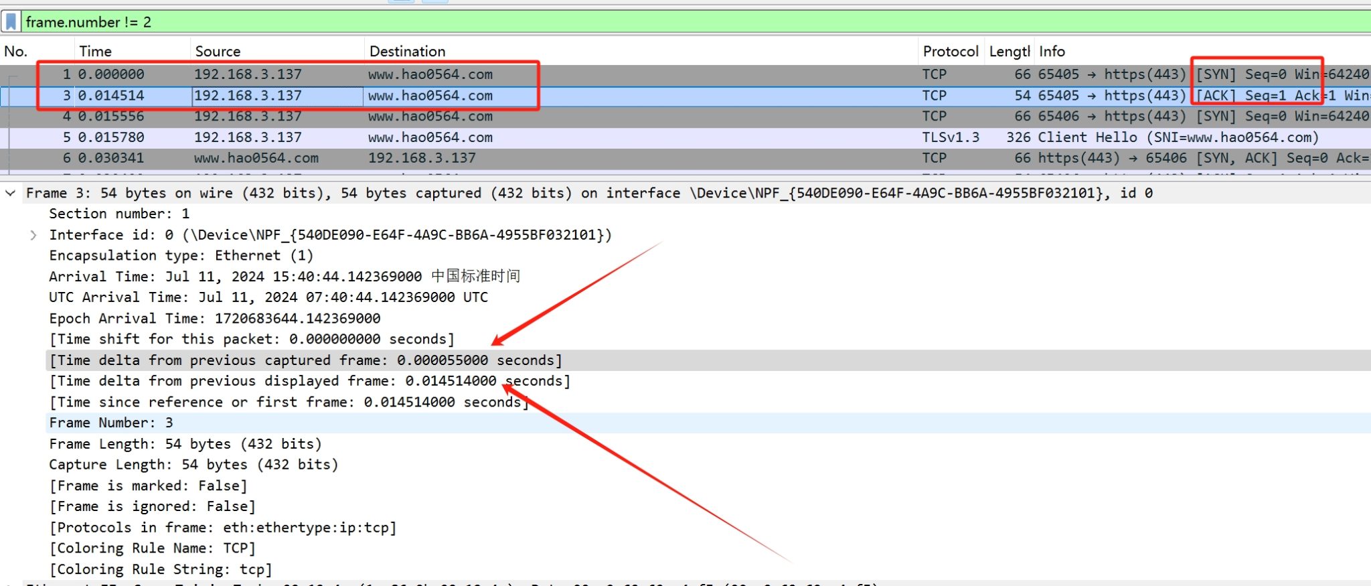Sort packets by the Time column header
The width and height of the screenshot is (1371, 586).
(x=96, y=52)
